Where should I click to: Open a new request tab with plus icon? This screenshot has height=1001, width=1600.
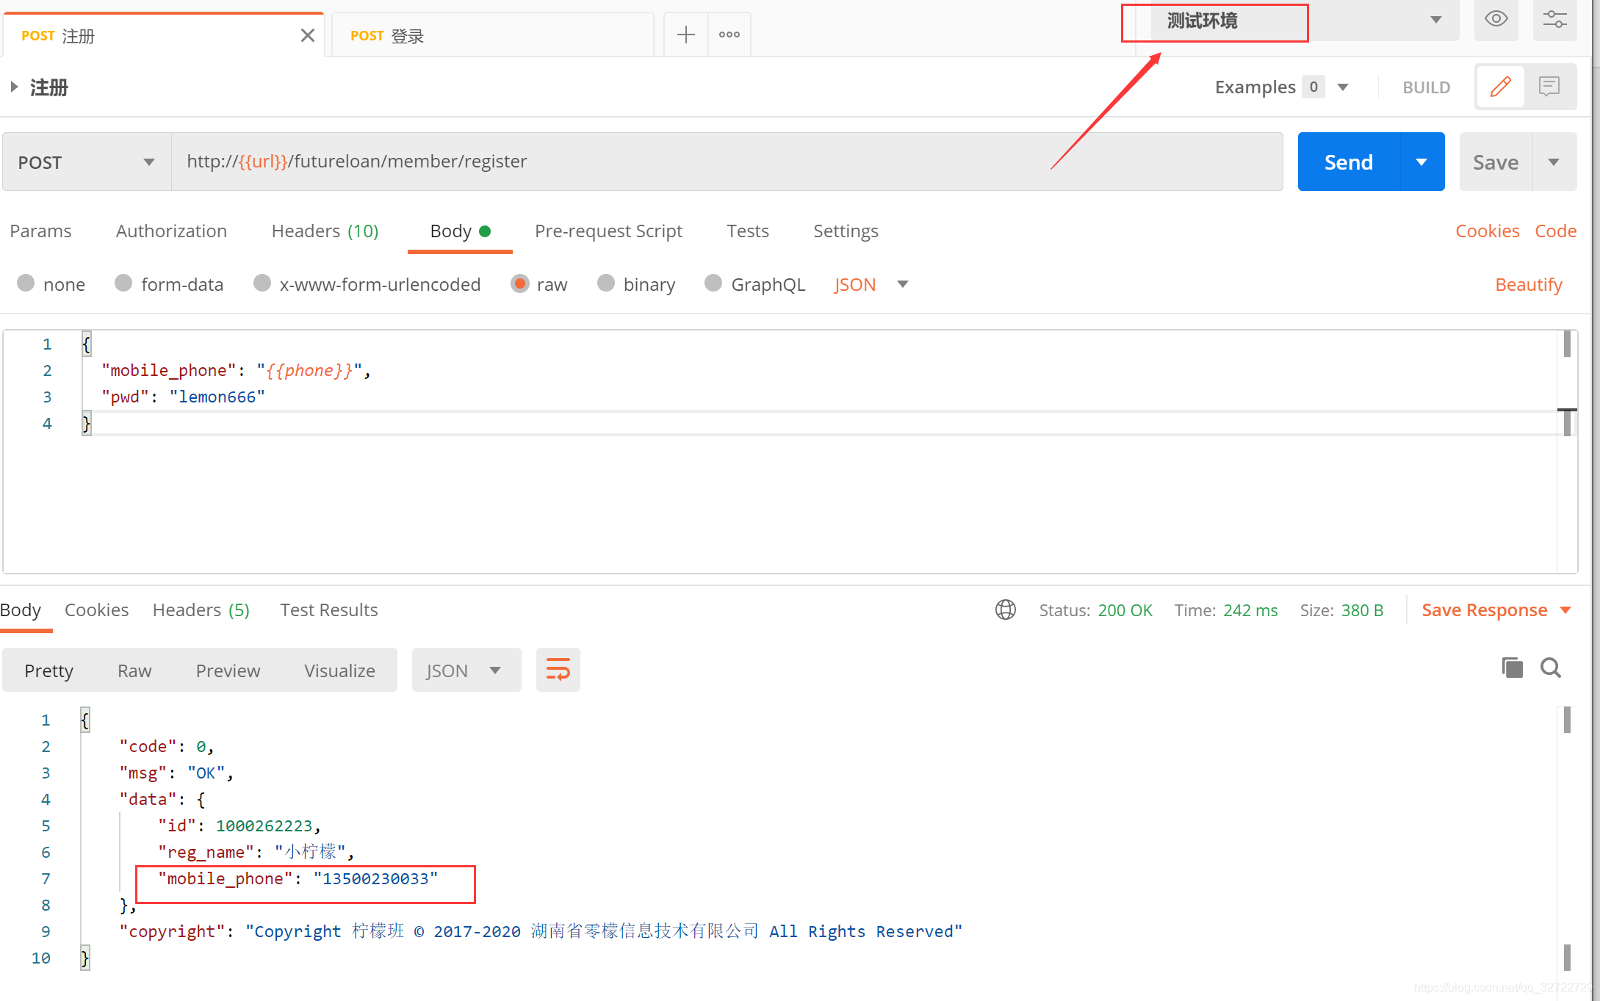tap(685, 35)
